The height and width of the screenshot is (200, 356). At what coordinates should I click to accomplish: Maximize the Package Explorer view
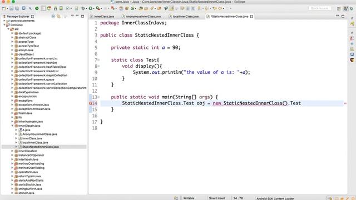[82, 16]
